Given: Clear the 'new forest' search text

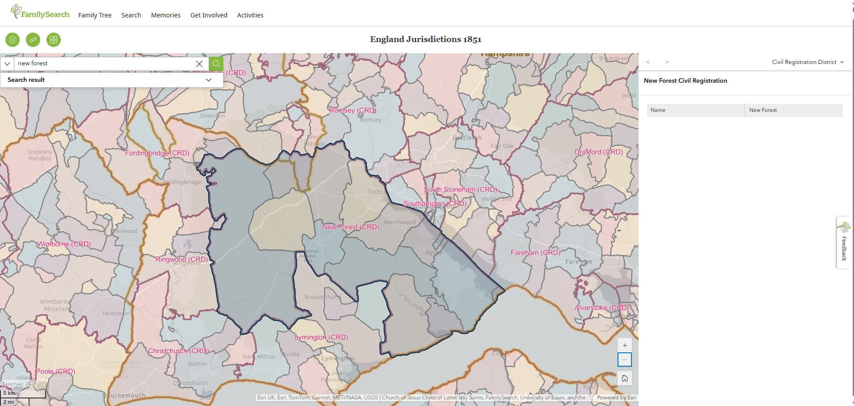Looking at the screenshot, I should pos(199,63).
